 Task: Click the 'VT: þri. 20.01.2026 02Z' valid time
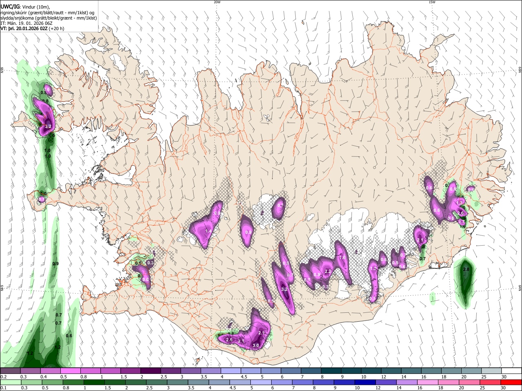click(x=24, y=29)
